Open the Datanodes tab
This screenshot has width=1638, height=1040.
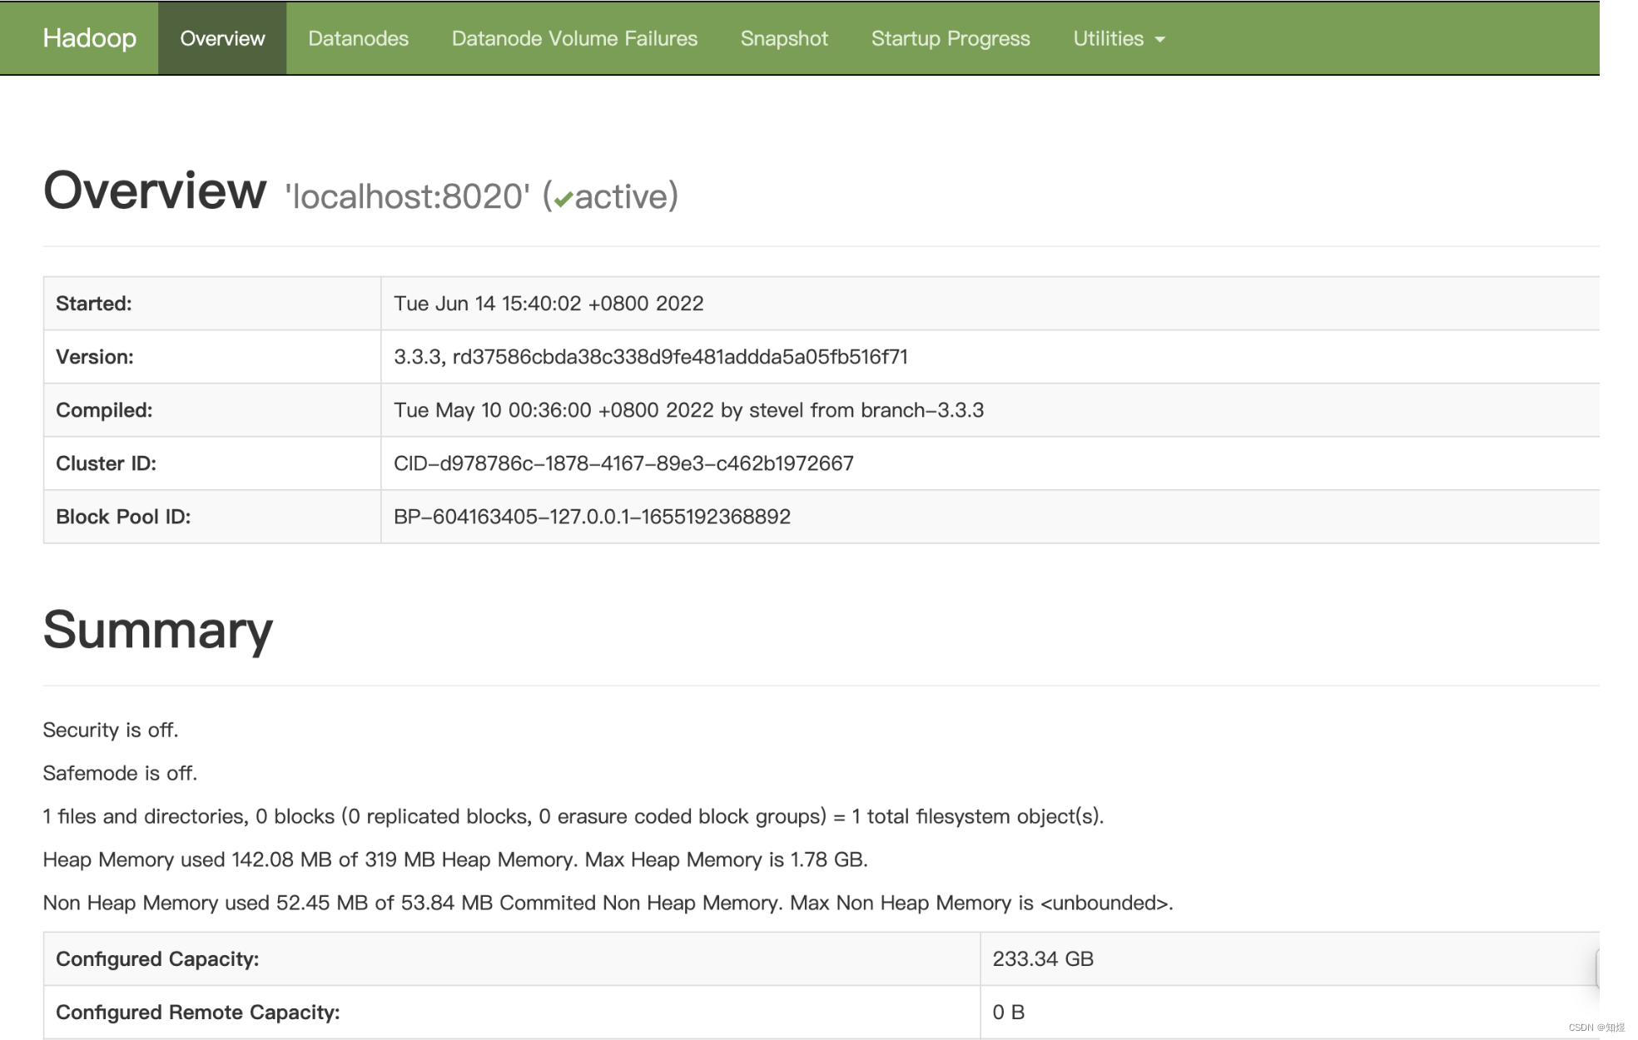point(358,38)
